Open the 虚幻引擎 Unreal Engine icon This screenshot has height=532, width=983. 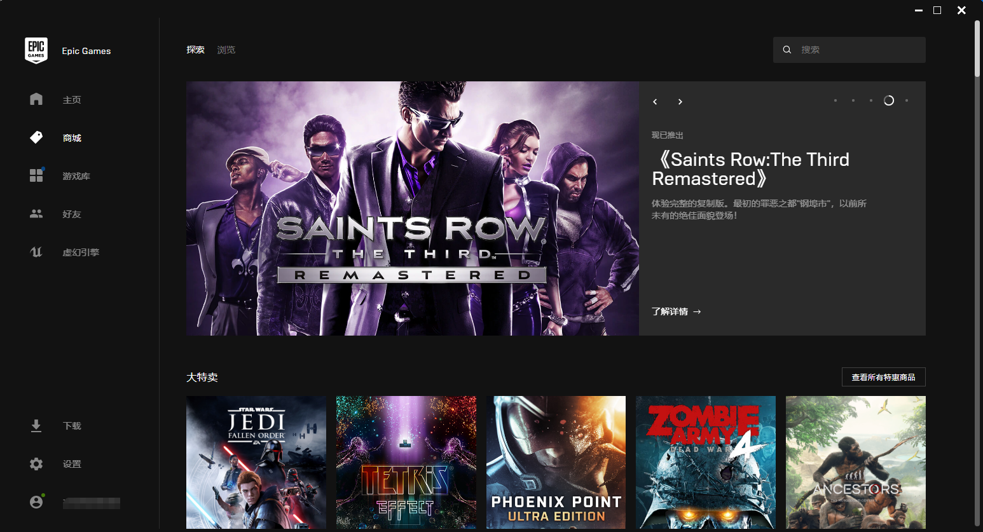point(36,252)
